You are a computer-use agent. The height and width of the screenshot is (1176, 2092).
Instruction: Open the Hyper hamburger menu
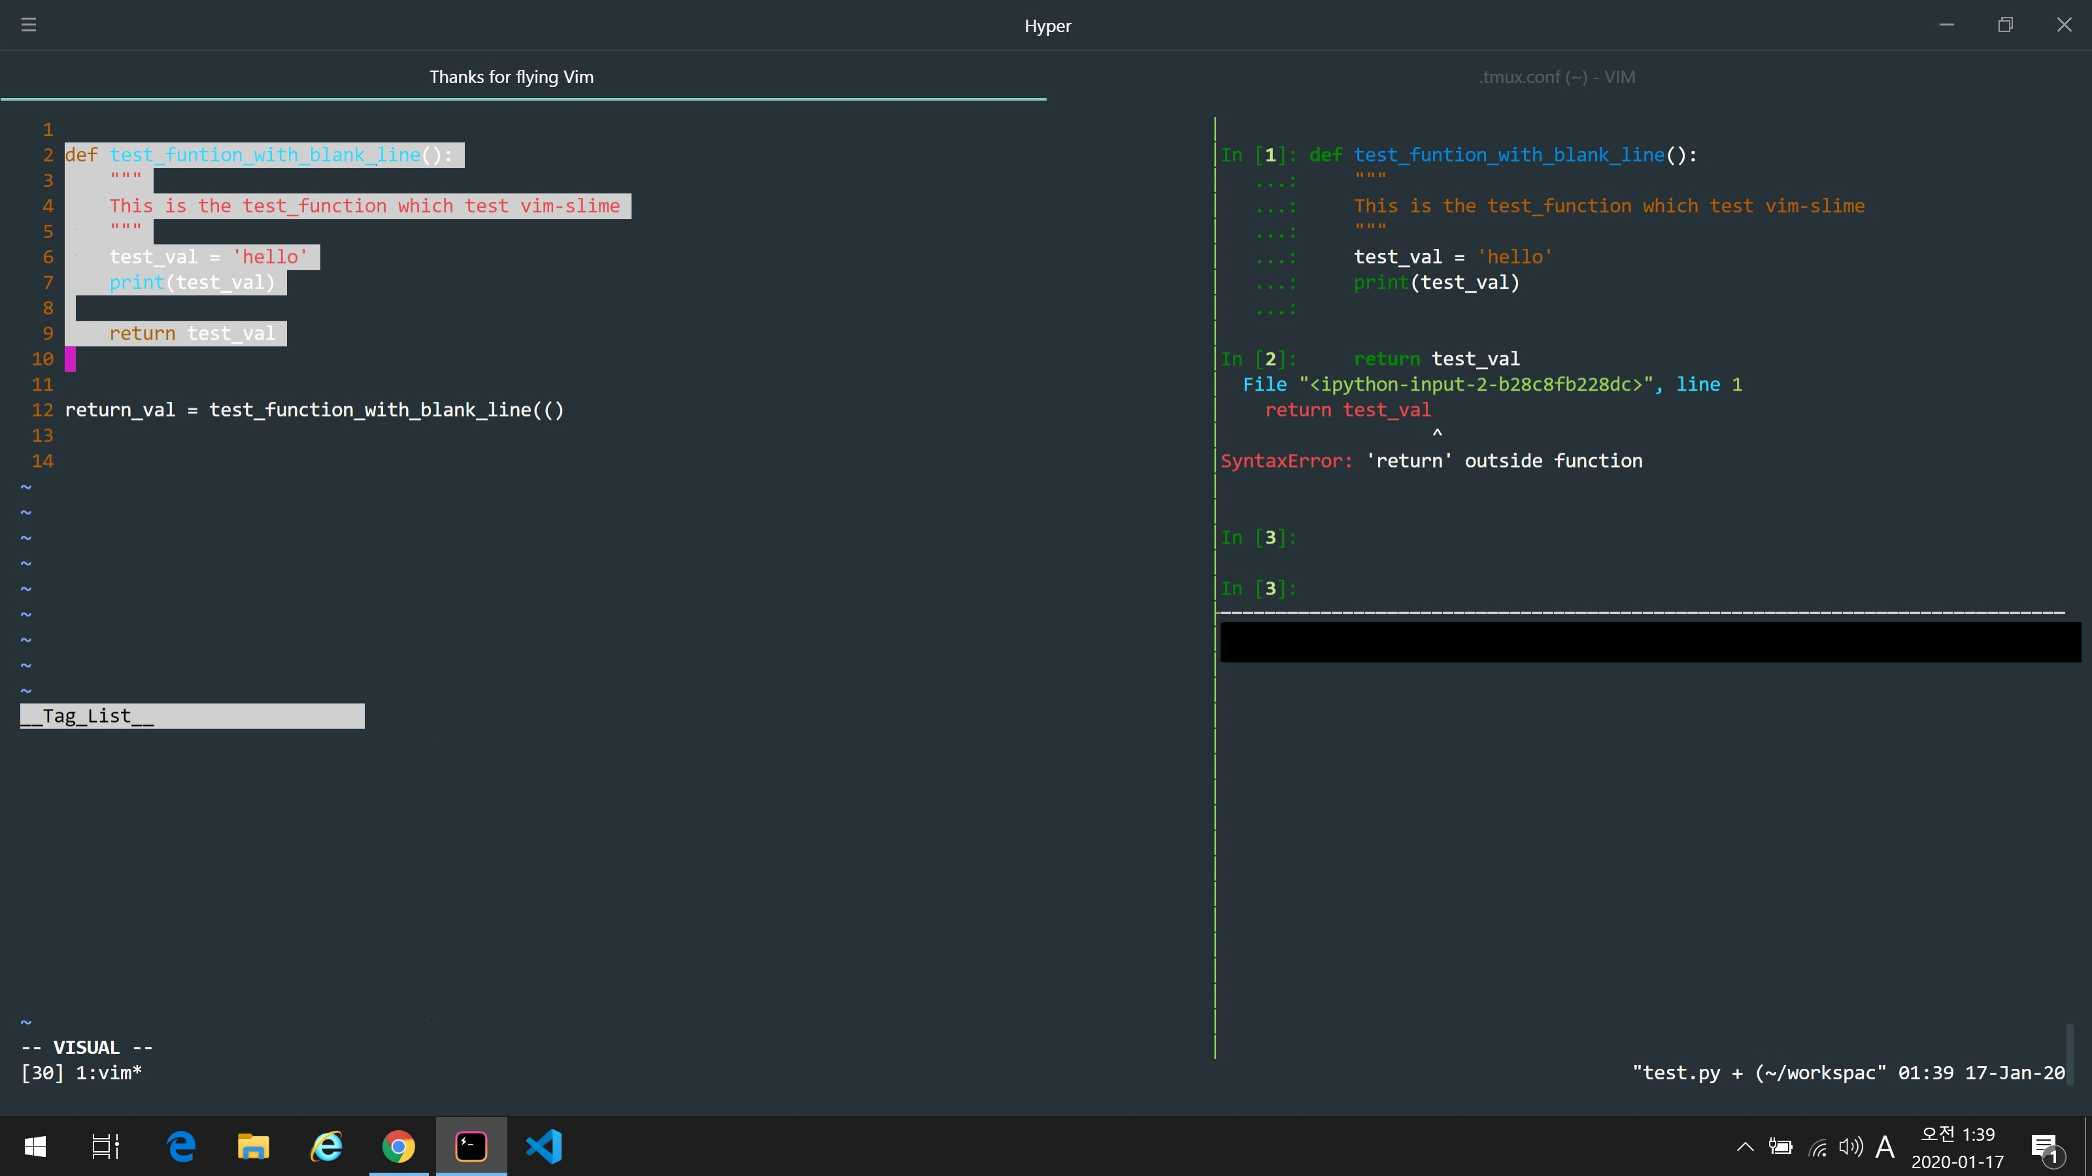pyautogui.click(x=29, y=24)
